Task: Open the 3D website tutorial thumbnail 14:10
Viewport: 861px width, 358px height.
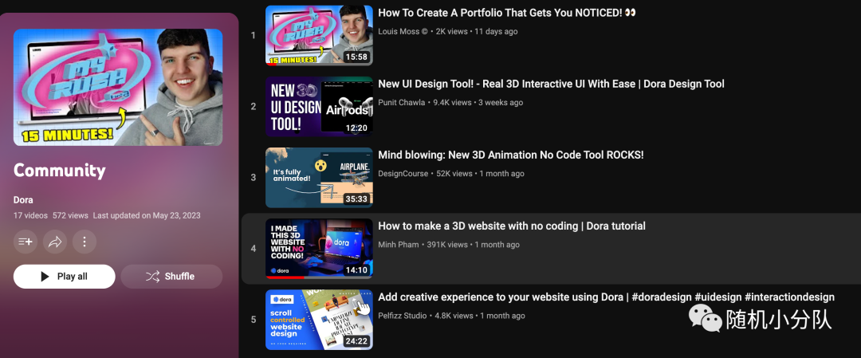Action: [x=319, y=249]
